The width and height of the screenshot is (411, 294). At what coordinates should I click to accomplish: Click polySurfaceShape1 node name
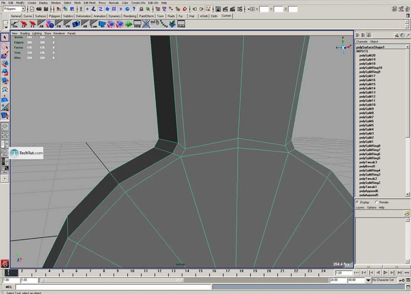tap(370, 47)
